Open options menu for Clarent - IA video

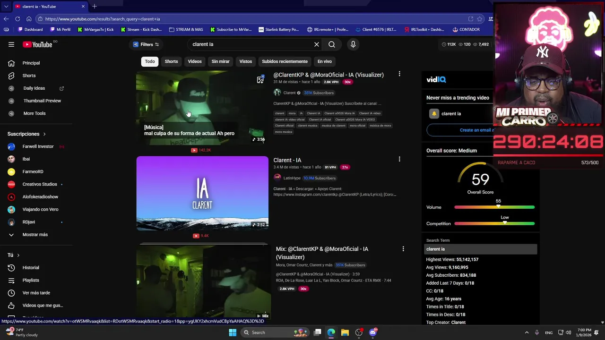[399, 160]
